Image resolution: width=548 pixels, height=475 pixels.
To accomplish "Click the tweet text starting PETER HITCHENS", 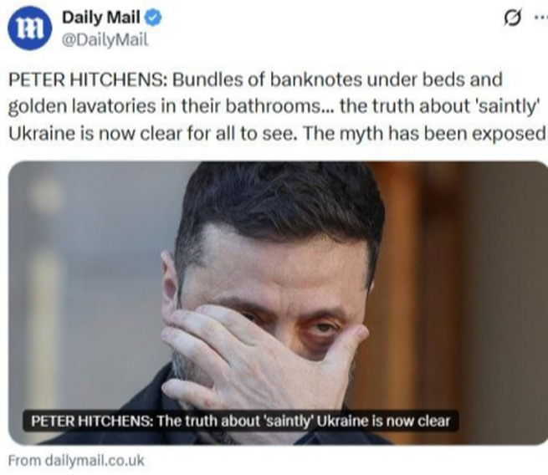I will [277, 106].
